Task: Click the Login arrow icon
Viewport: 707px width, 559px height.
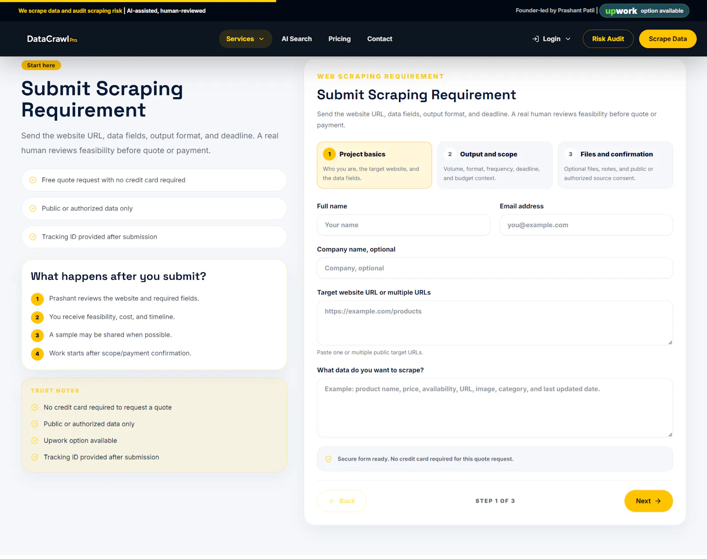Action: click(x=536, y=39)
